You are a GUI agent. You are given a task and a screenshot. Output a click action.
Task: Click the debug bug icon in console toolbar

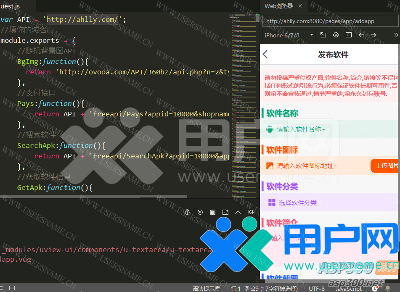click(x=188, y=212)
